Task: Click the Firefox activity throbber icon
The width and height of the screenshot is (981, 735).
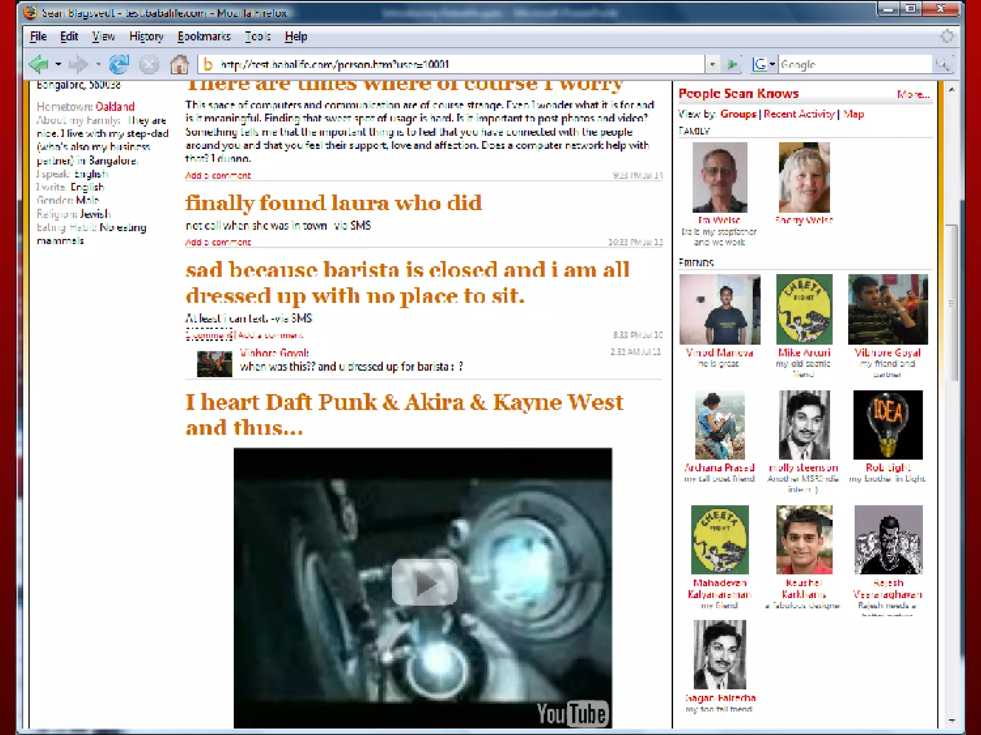Action: coord(947,36)
